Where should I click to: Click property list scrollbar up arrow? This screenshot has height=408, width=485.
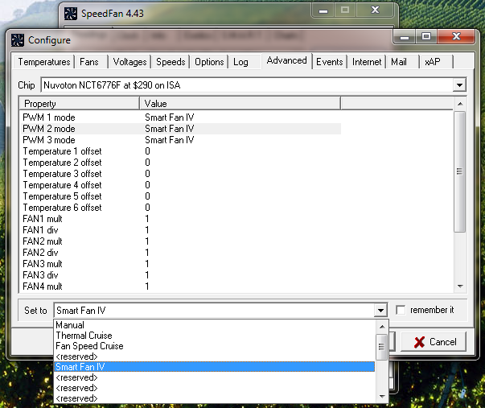click(x=460, y=104)
